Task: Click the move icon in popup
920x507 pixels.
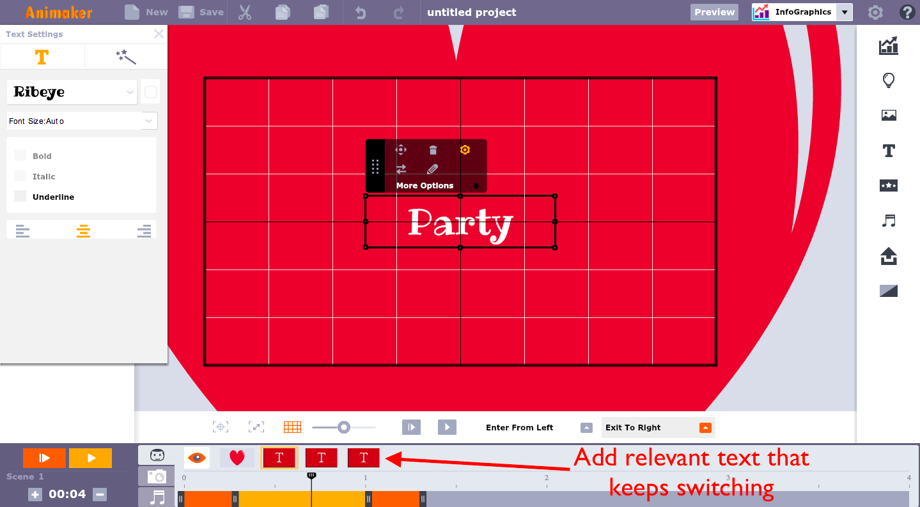Action: tap(401, 150)
